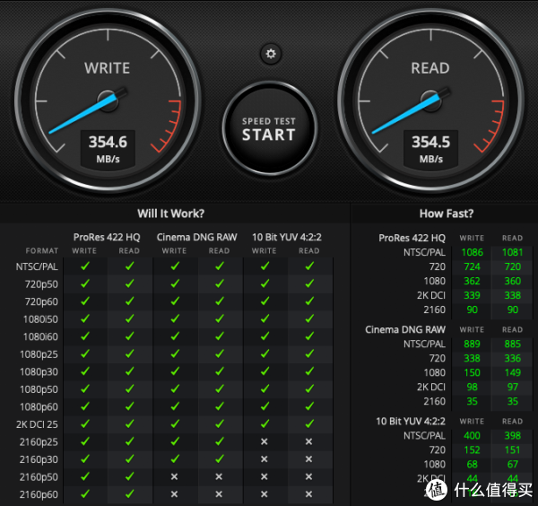The width and height of the screenshot is (538, 506).
Task: Click the 354.5 MB/s read speed readout
Action: tap(431, 150)
